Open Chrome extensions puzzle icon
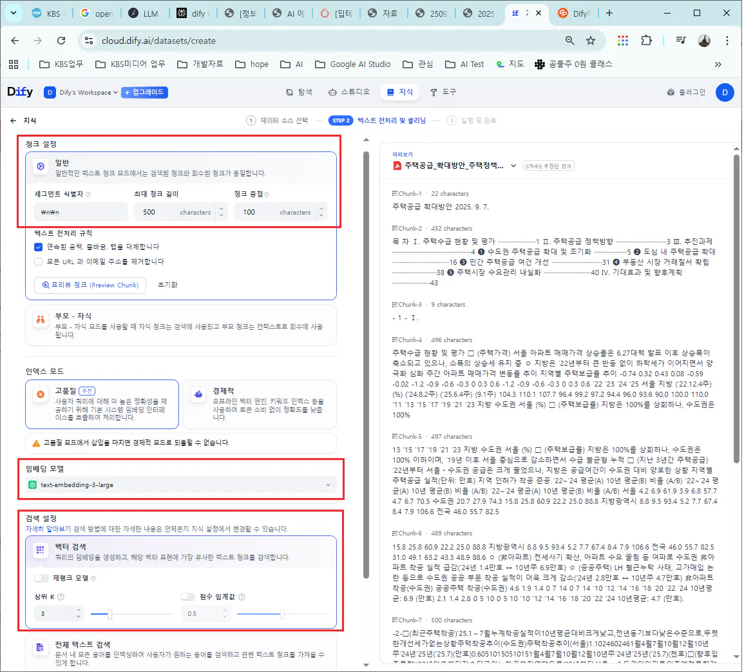 coord(646,41)
